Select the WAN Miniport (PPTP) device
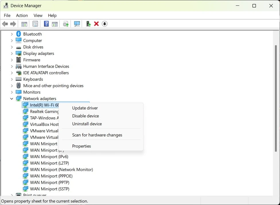The image size is (280, 205). point(50,183)
